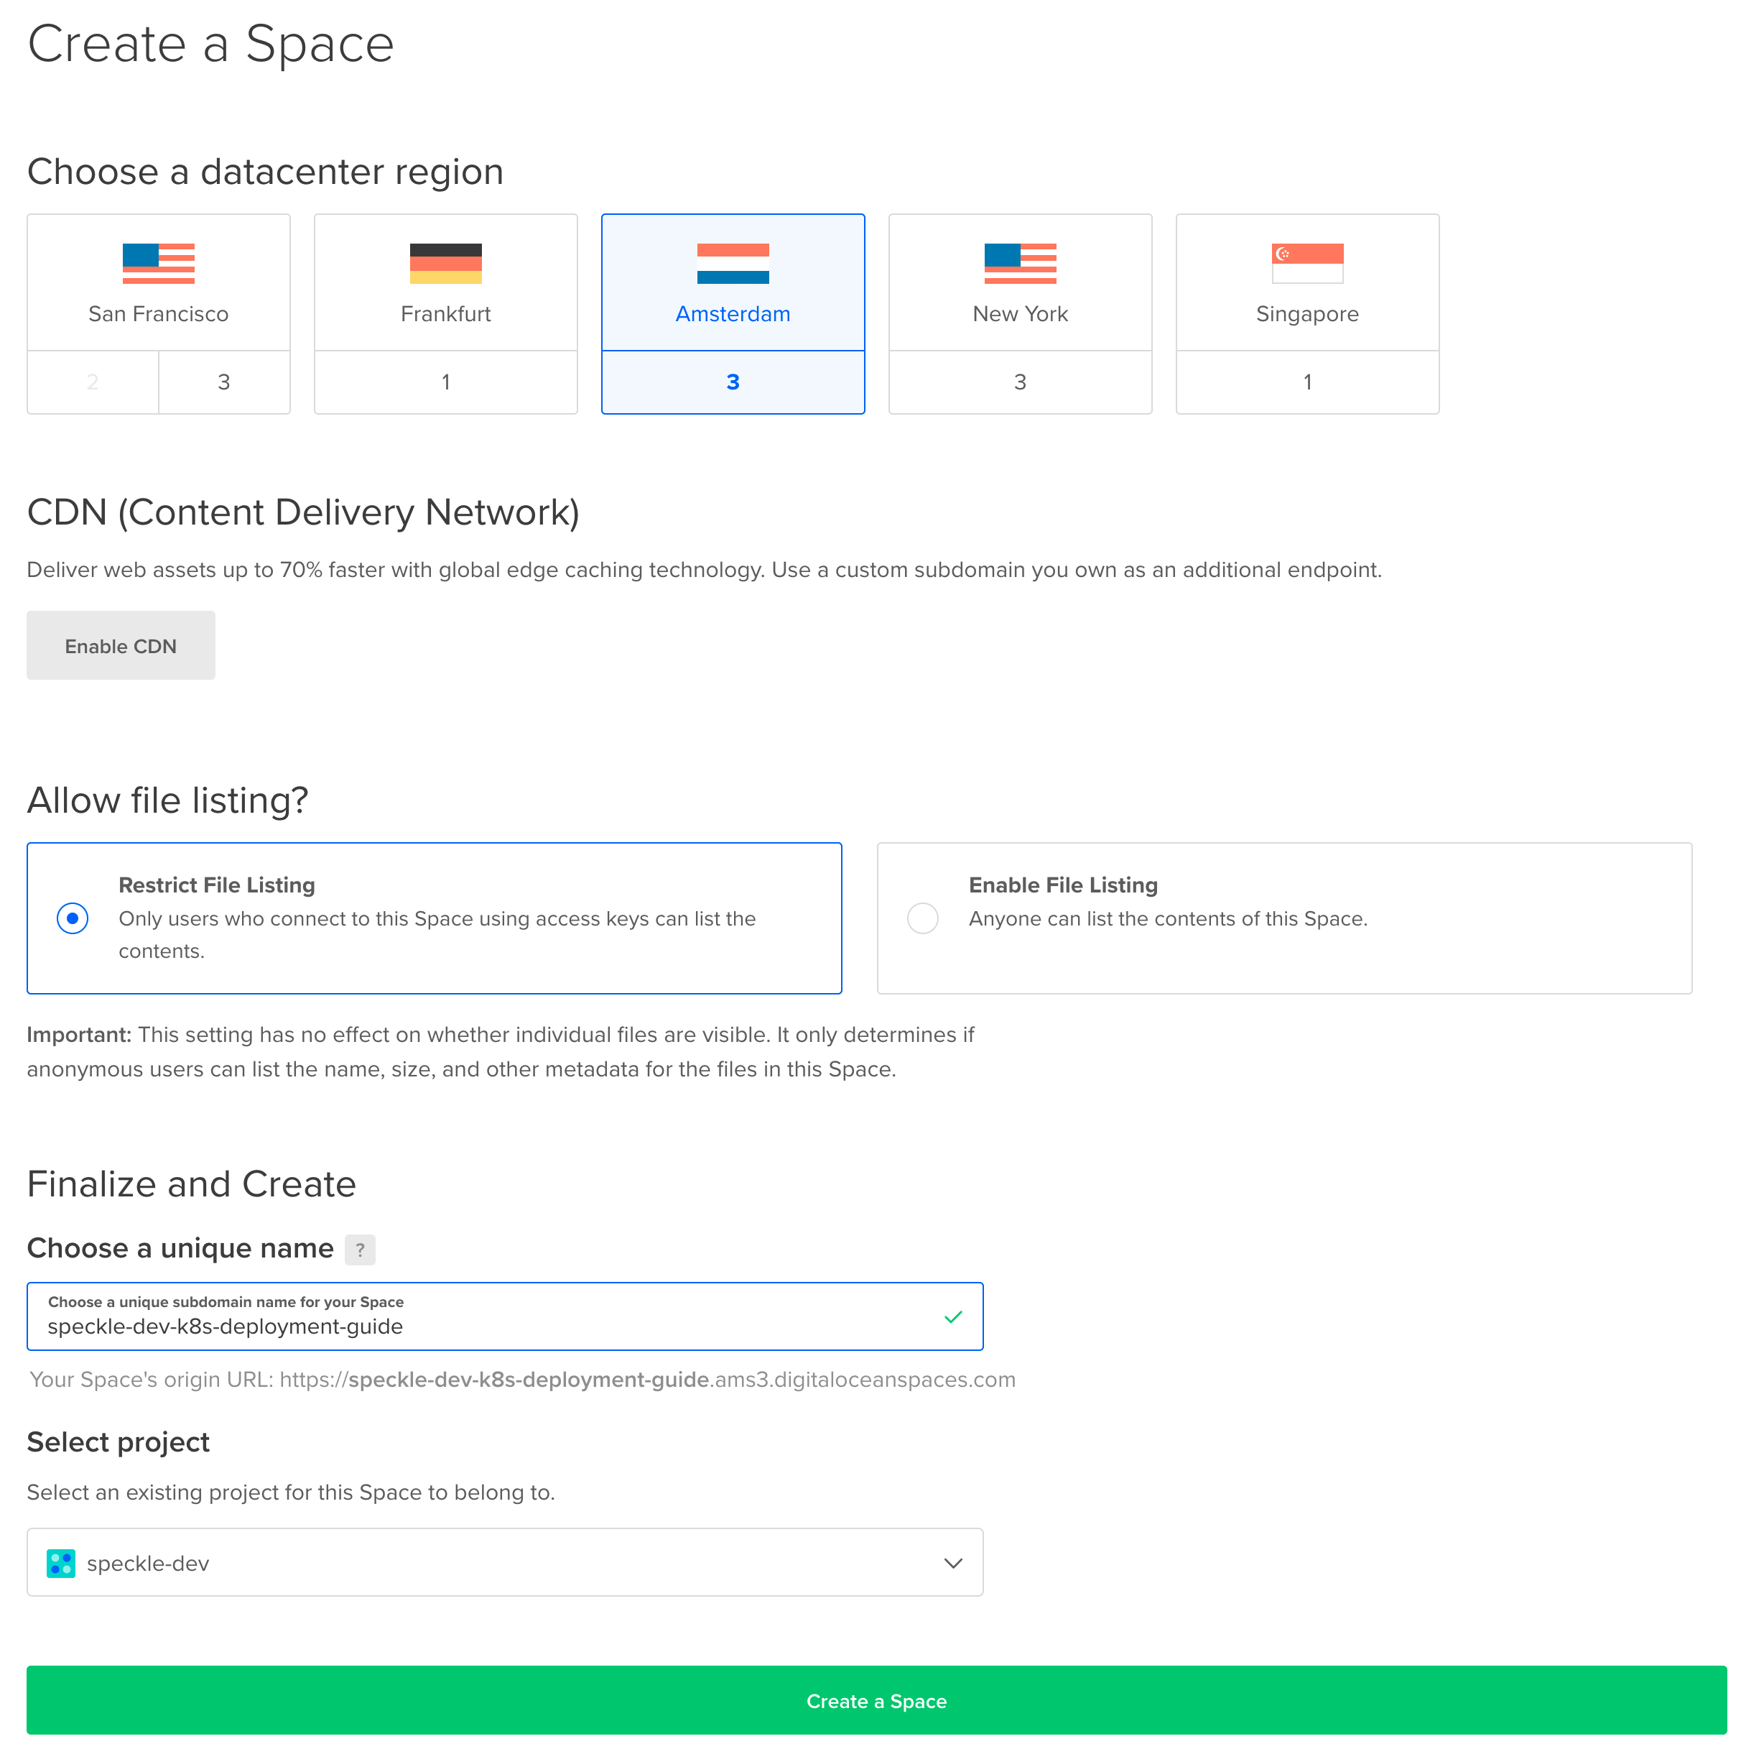Click the San Francisco US flag icon
This screenshot has width=1741, height=1749.
[158, 264]
